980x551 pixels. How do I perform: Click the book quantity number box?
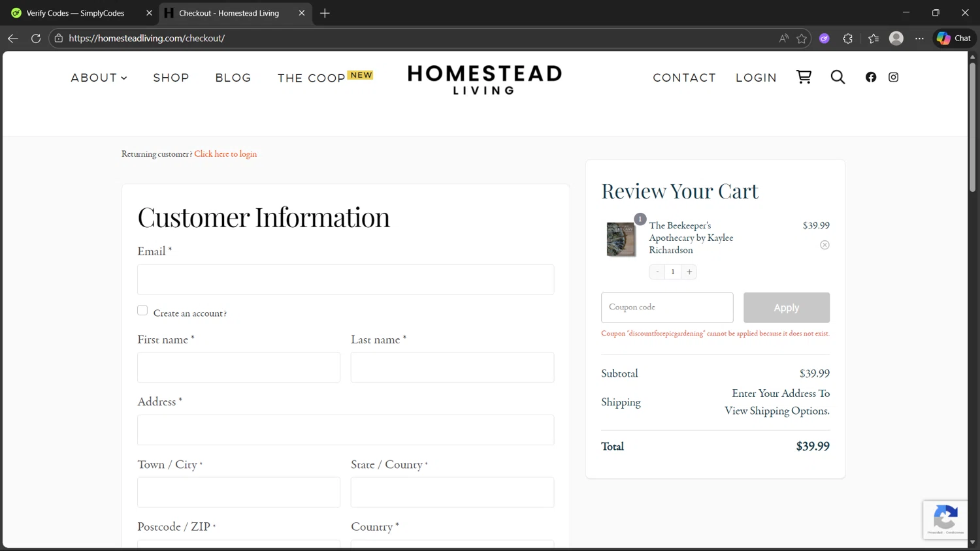point(673,272)
